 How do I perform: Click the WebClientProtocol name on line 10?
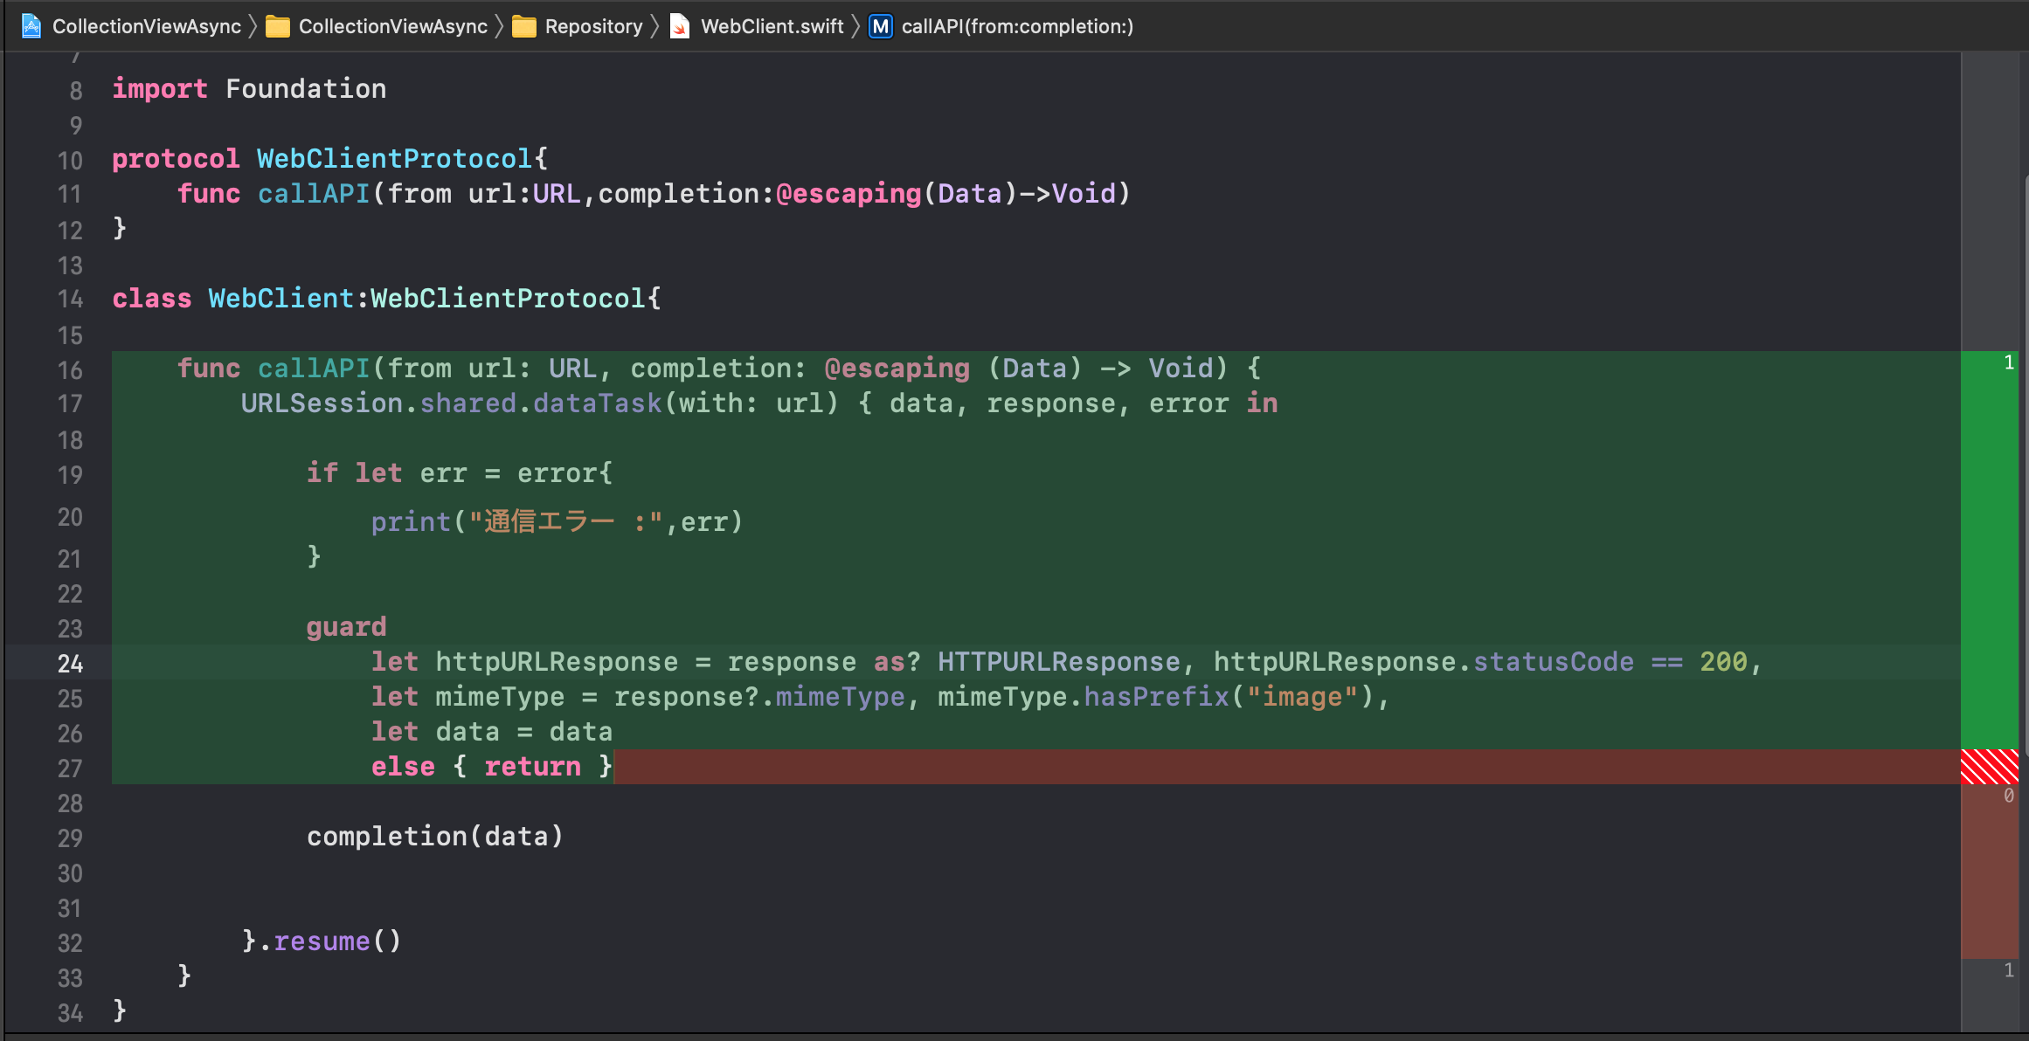coord(394,159)
